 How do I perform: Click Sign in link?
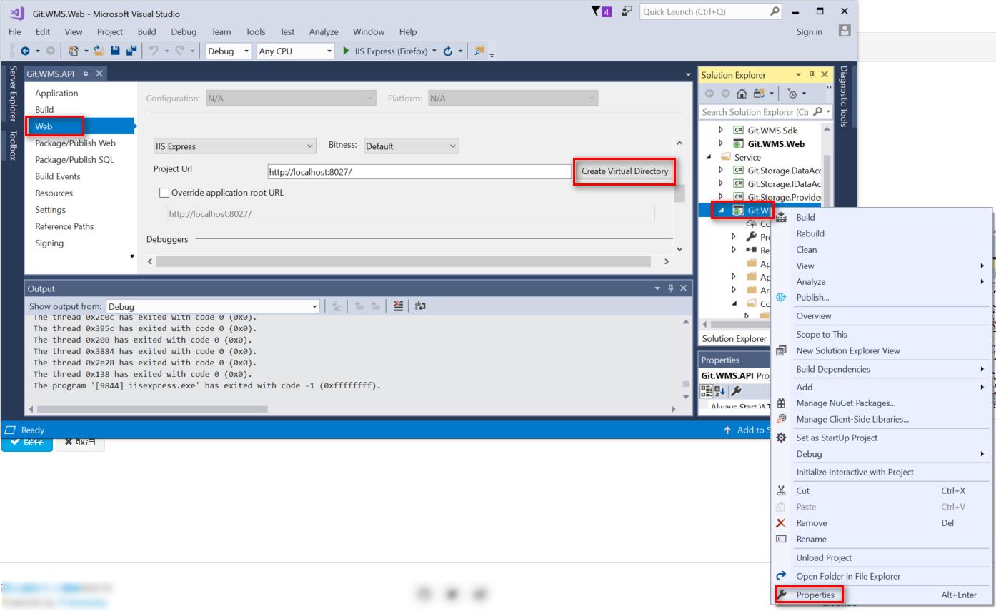[809, 31]
